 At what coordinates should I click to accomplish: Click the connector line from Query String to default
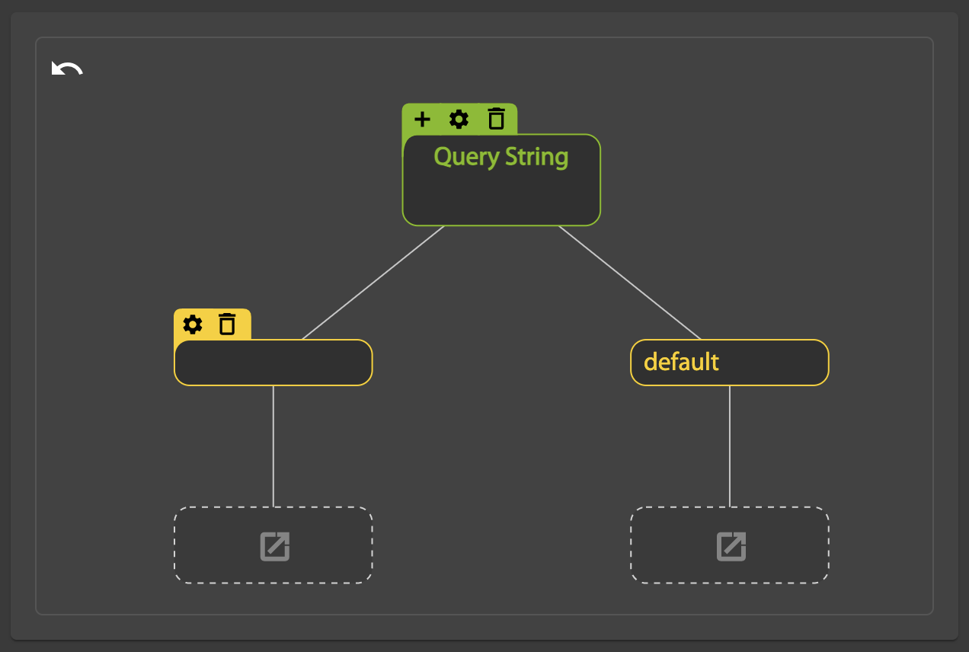pos(629,282)
